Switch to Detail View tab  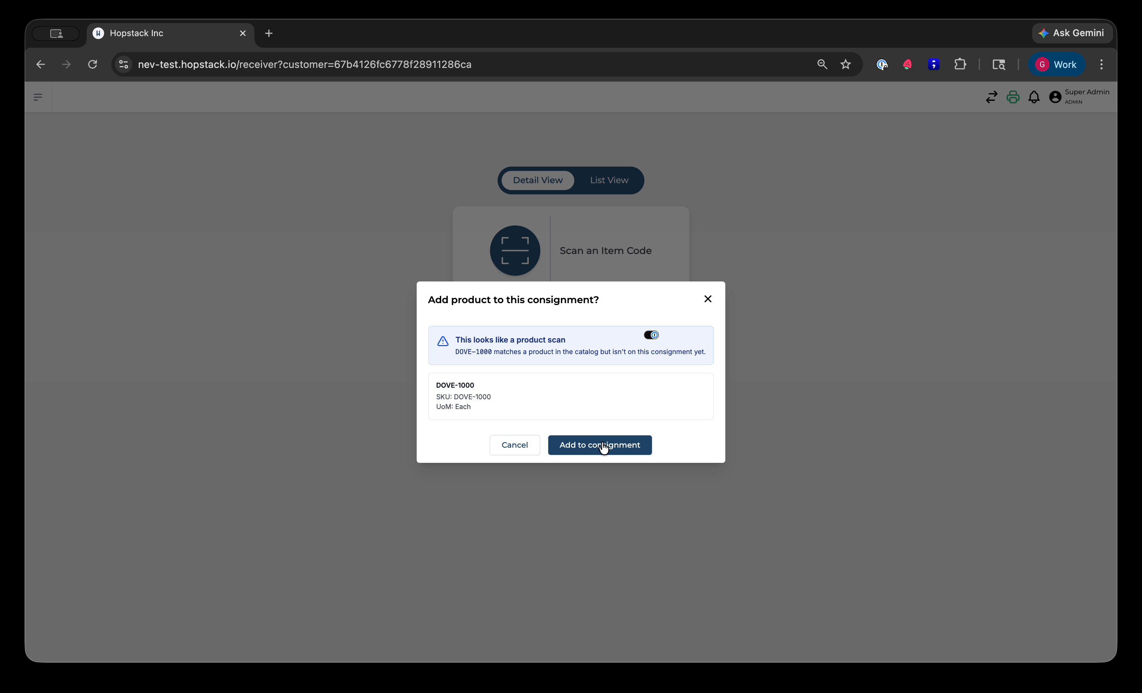click(x=538, y=180)
